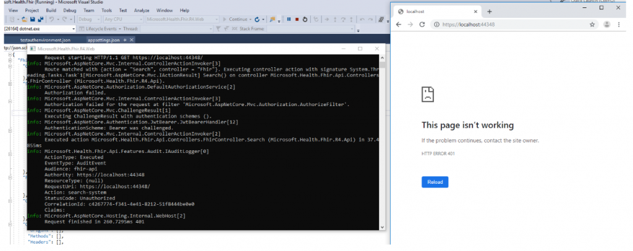Bookmark this page with the star icon
The height and width of the screenshot is (251, 633).
(x=592, y=24)
